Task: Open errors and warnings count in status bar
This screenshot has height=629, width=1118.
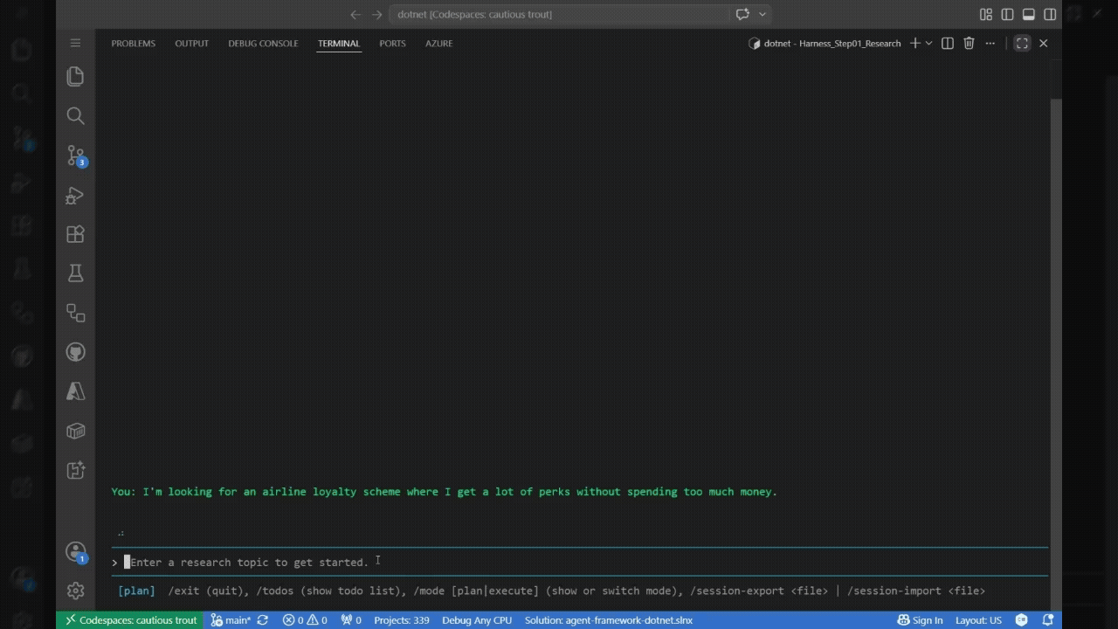Action: click(305, 620)
